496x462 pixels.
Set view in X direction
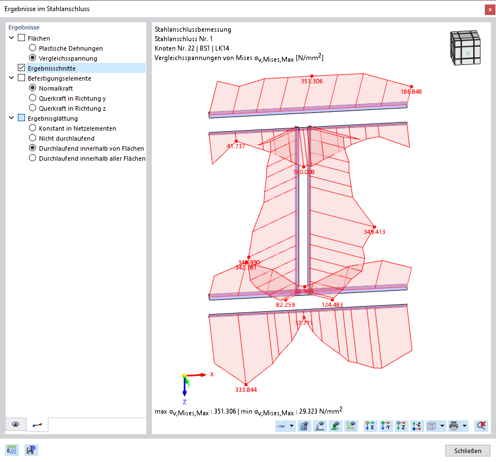(x=370, y=426)
